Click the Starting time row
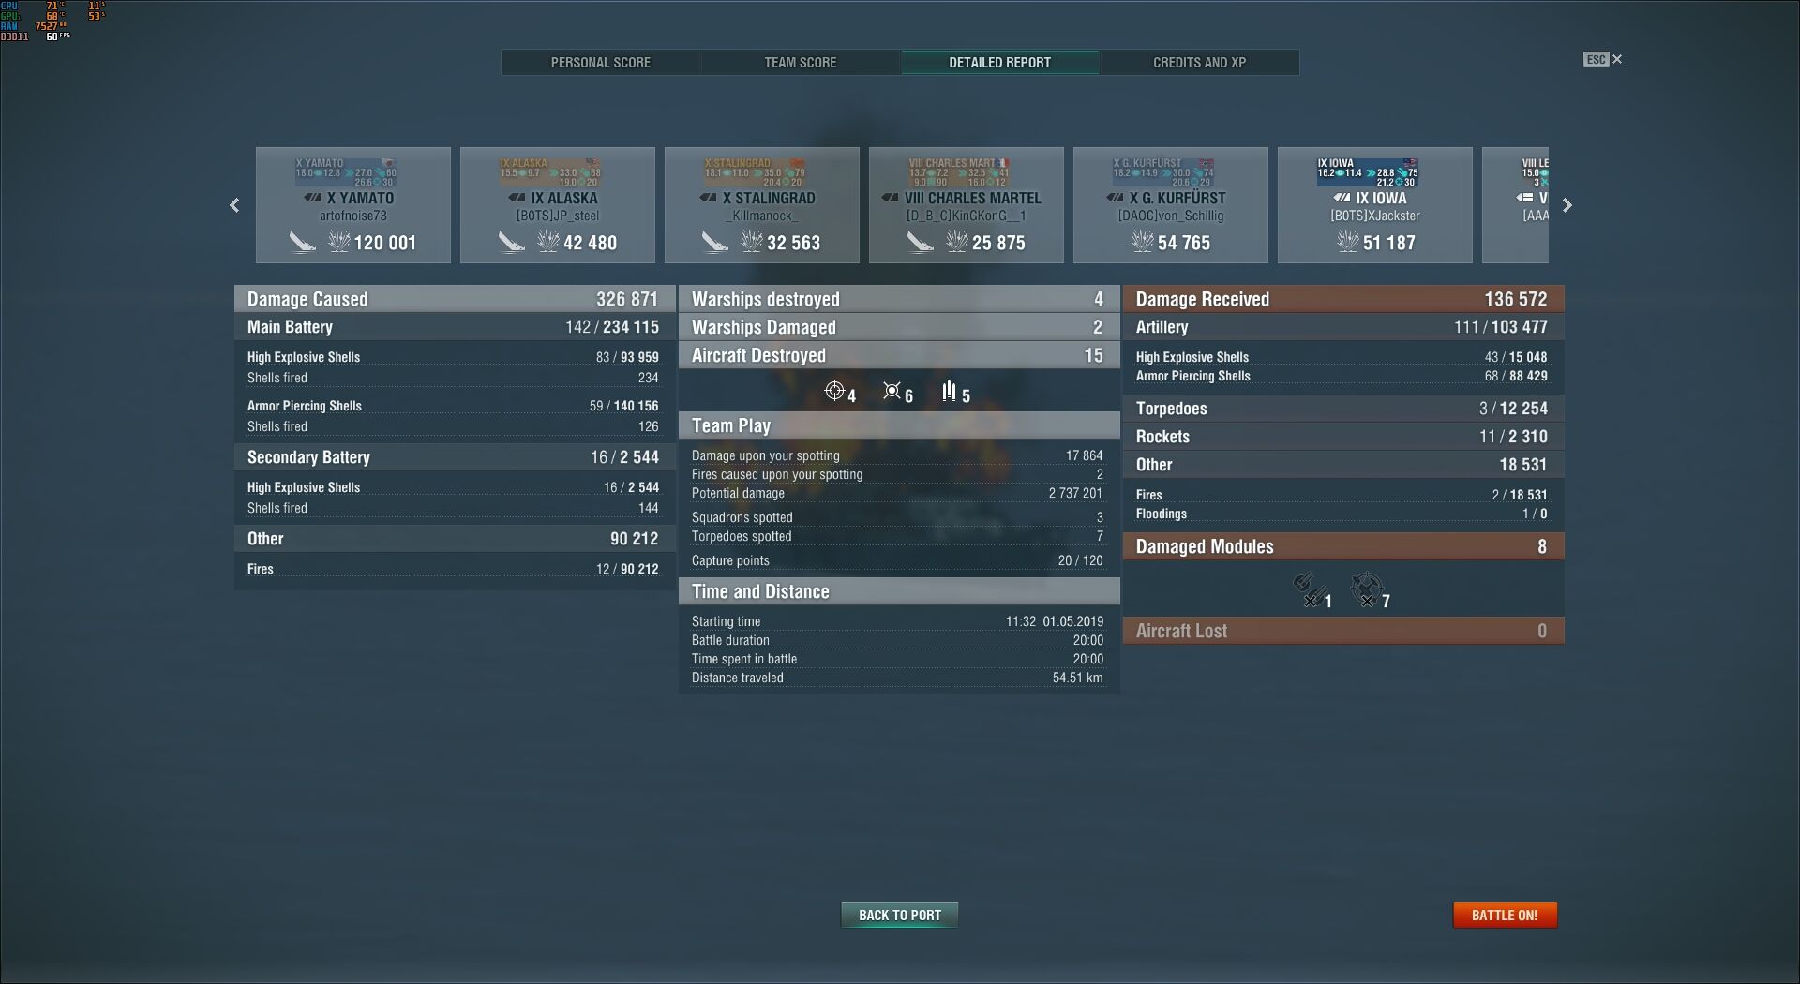The width and height of the screenshot is (1800, 984). click(899, 621)
